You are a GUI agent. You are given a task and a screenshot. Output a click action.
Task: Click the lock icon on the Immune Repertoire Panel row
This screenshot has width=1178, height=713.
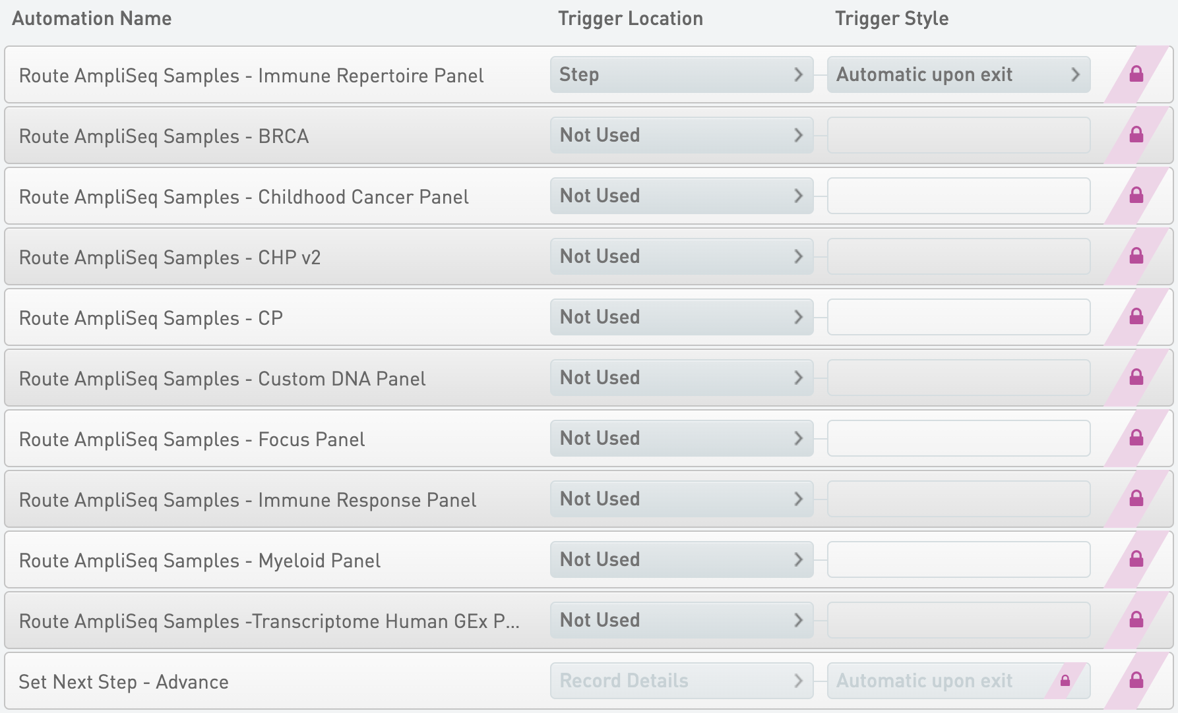1136,74
